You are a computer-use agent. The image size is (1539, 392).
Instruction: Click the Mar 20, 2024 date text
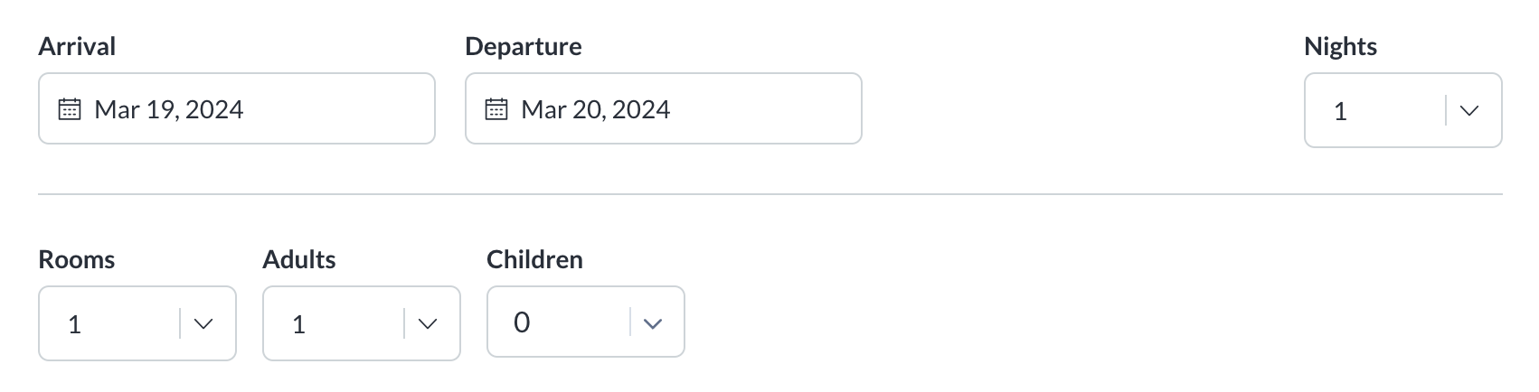pyautogui.click(x=596, y=109)
